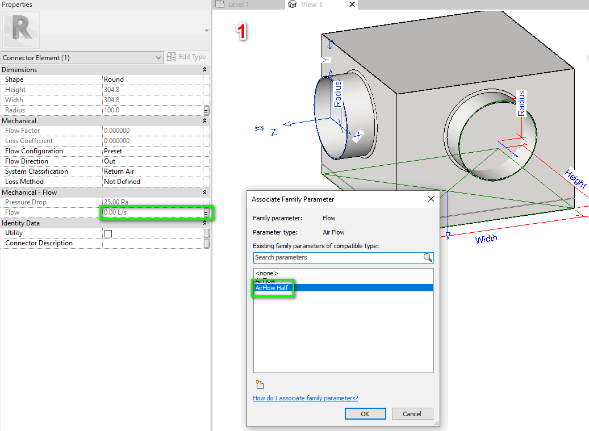This screenshot has width=589, height=431.
Task: Click associate button for Connector Description
Action: (206, 243)
